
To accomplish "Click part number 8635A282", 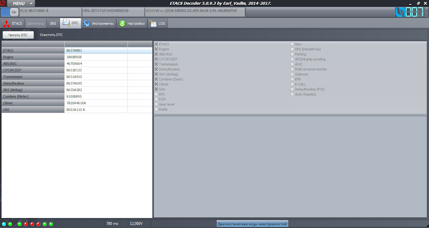I will (x=74, y=90).
